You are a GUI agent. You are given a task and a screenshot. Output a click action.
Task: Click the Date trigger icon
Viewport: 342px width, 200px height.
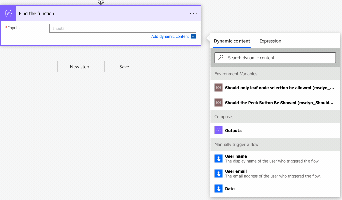(x=218, y=189)
